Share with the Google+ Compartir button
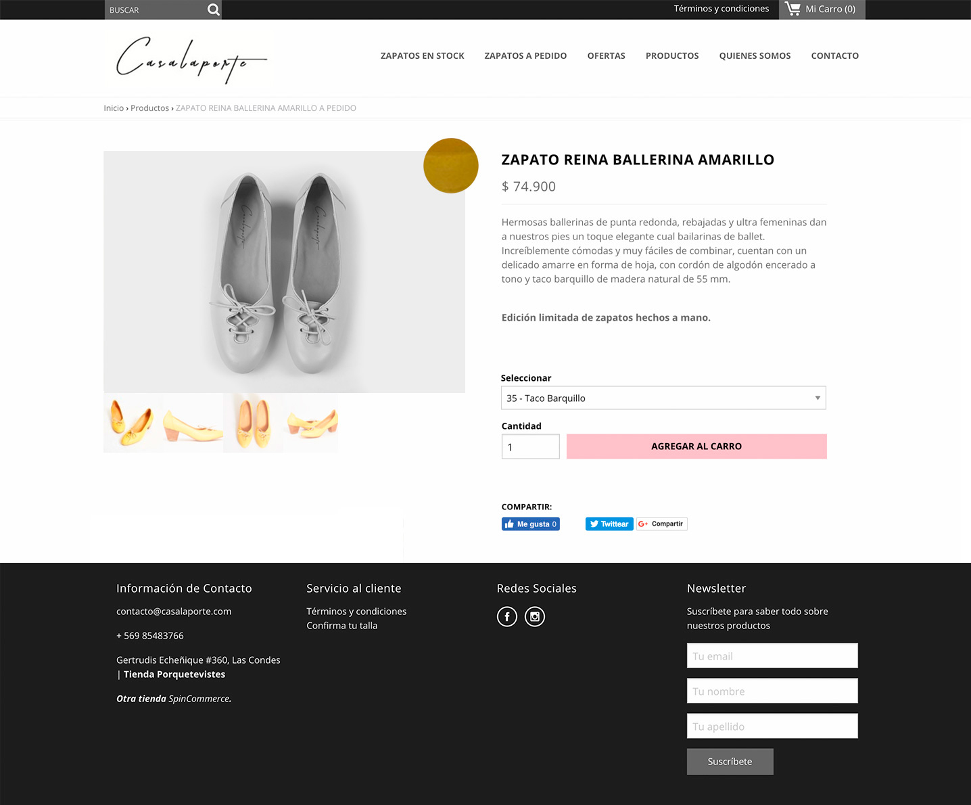The image size is (971, 805). click(x=661, y=524)
